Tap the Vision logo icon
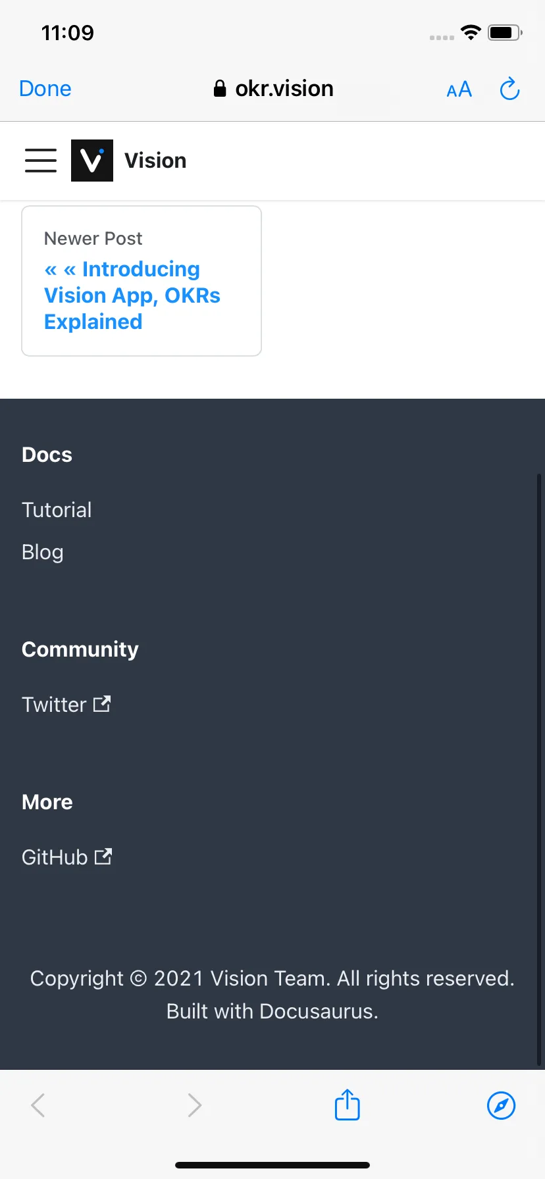Viewport: 545px width, 1179px height. [x=92, y=161]
